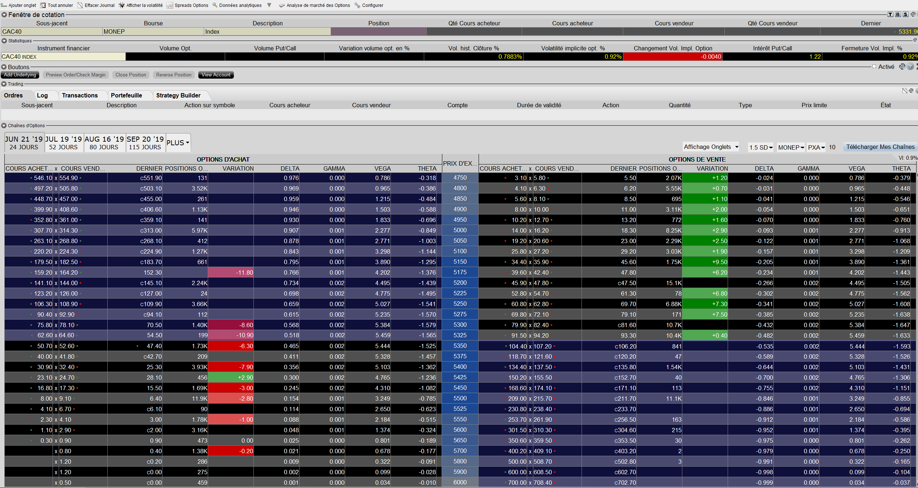Screen dimensions: 918x488
Task: Open the MONEP exchange dropdown
Action: (791, 147)
